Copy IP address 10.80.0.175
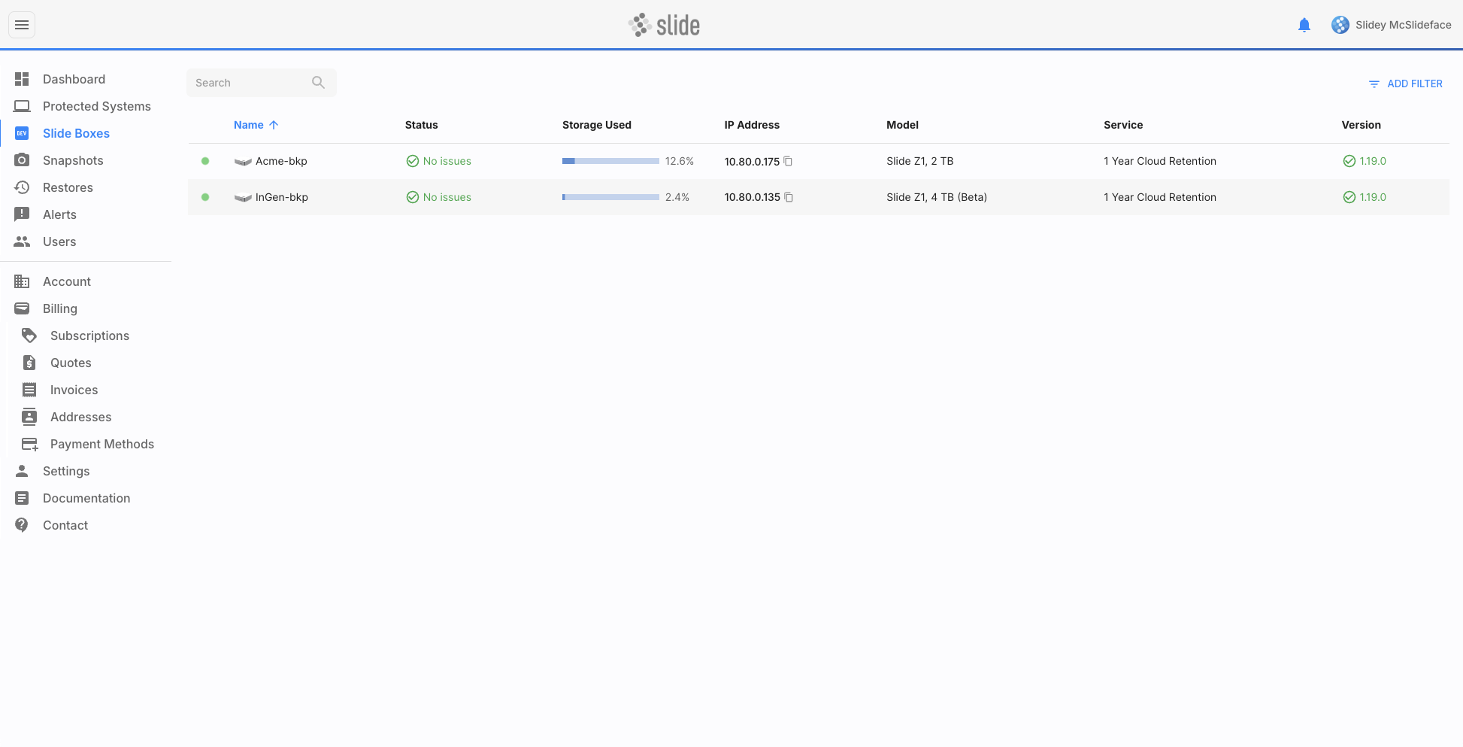 pos(788,161)
